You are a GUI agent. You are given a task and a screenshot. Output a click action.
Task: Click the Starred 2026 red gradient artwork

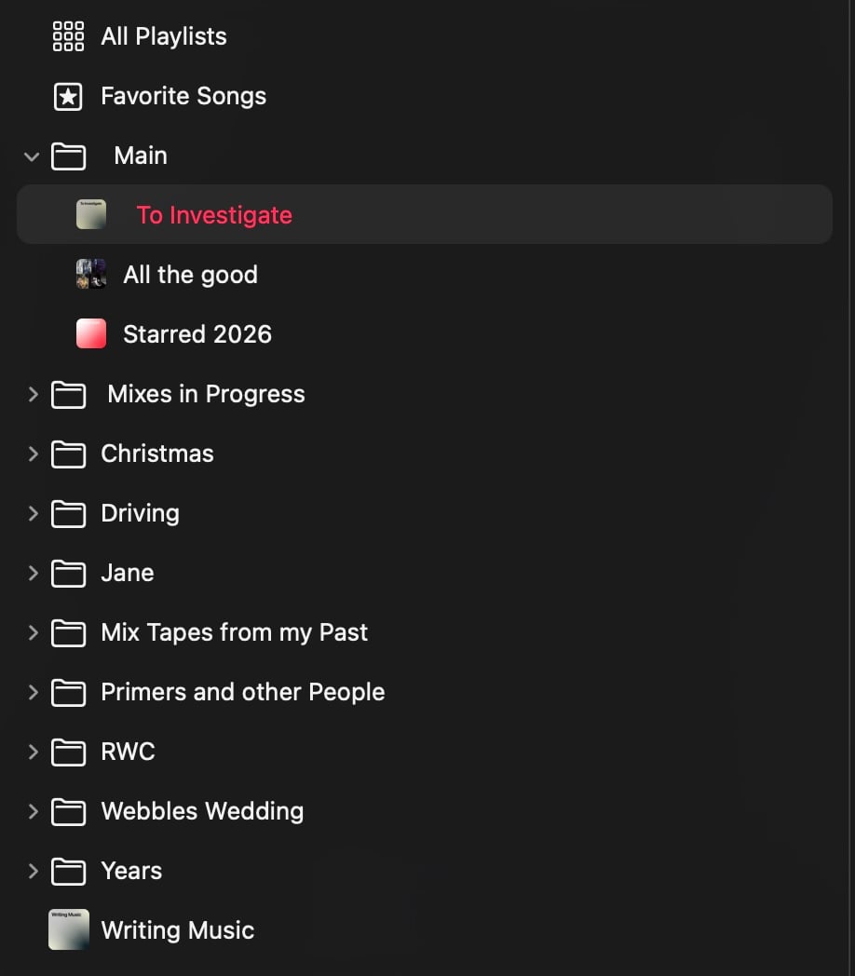(91, 334)
